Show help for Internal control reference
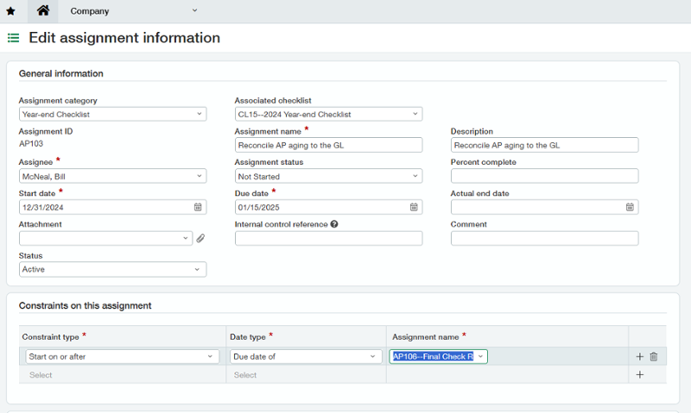691x413 pixels. point(334,224)
